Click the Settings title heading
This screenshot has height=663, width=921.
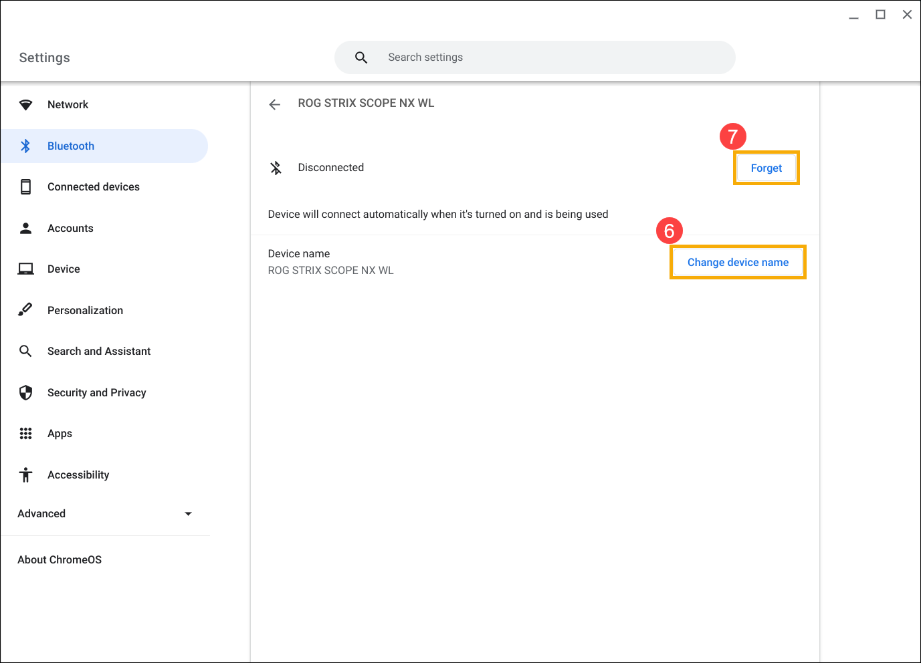44,58
